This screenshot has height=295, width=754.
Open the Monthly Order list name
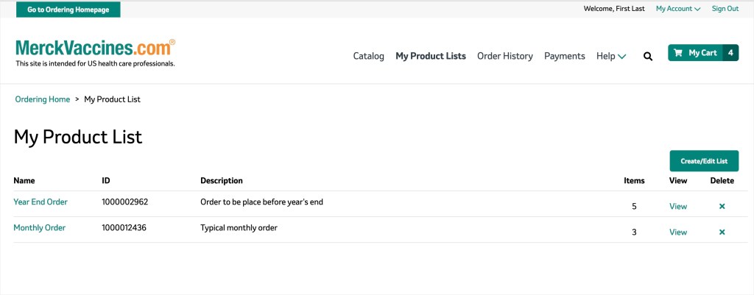(40, 228)
